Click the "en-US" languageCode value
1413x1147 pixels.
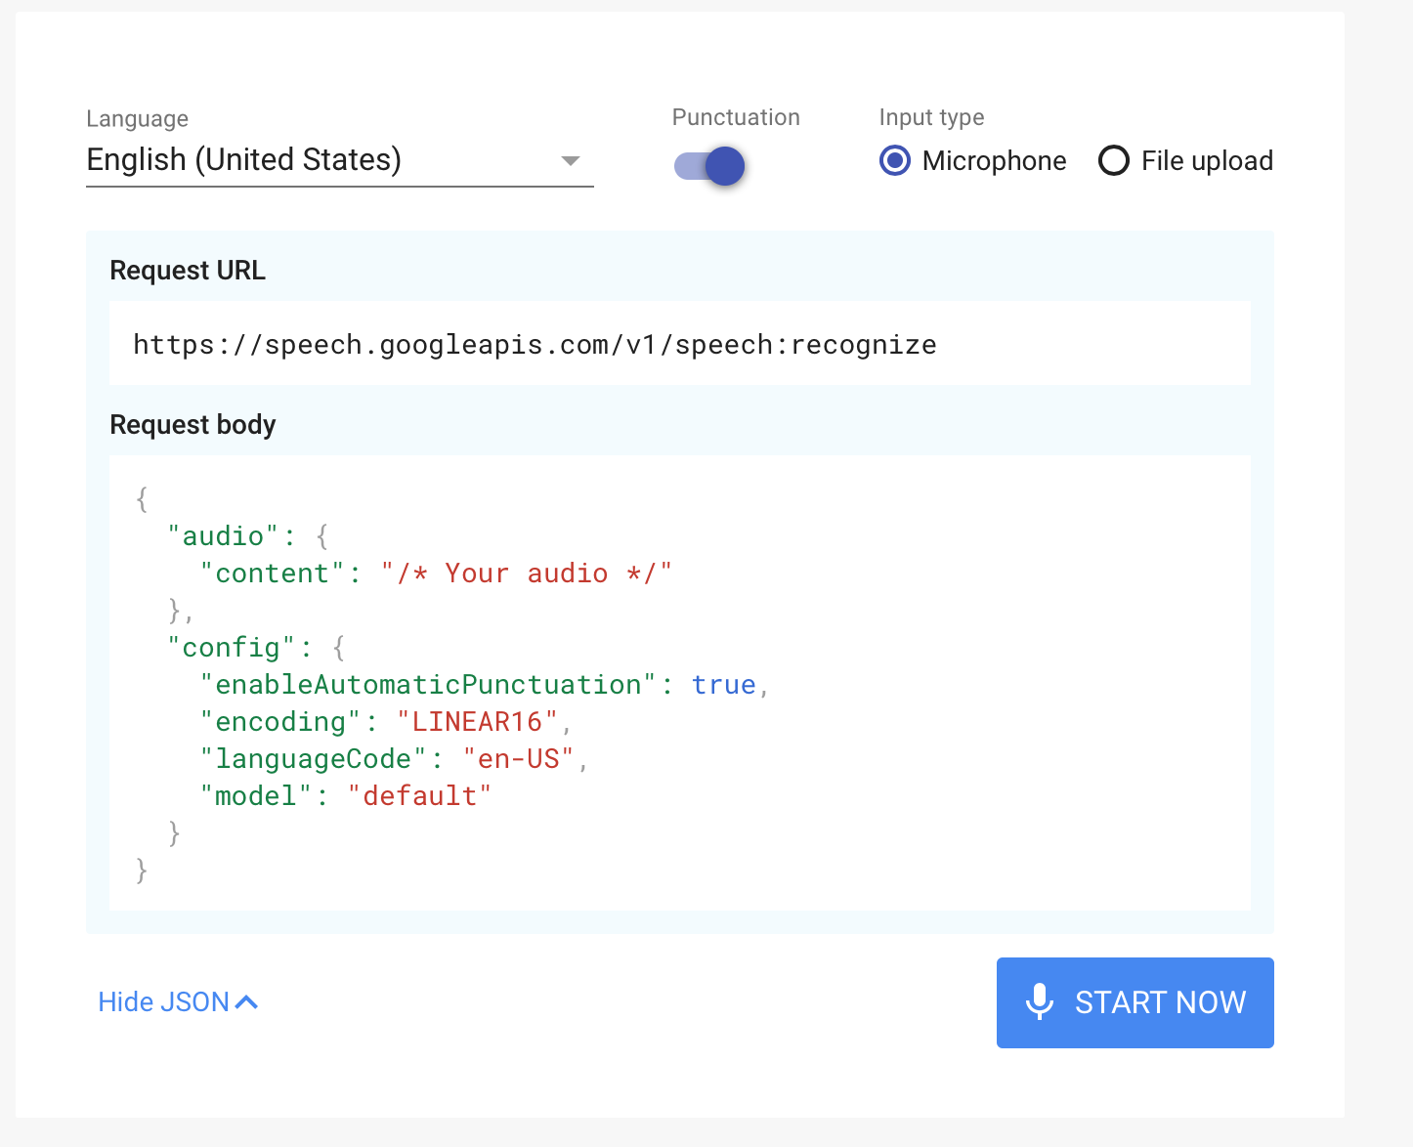[519, 759]
